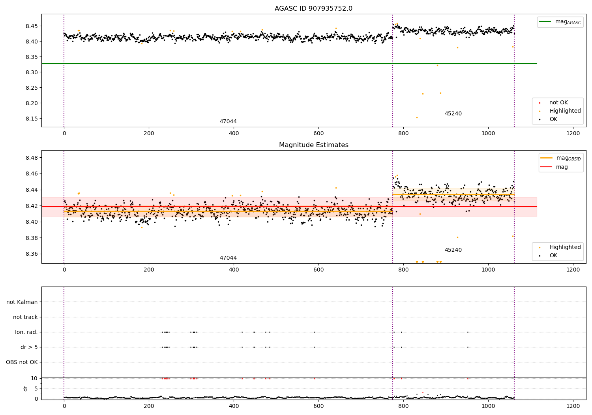The height and width of the screenshot is (415, 592).
Task: Click the 8.25 y-tick on the top plot
Action: tap(32, 88)
